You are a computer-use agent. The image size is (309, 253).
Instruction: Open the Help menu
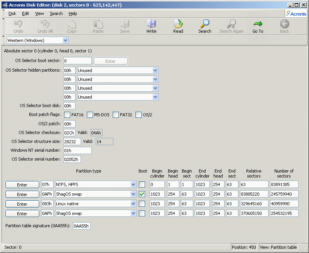coord(73,13)
